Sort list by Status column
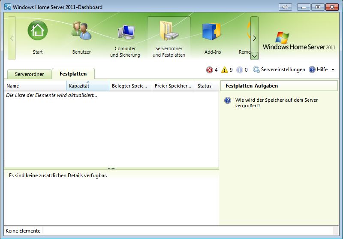This screenshot has width=343, height=239. tap(207, 86)
